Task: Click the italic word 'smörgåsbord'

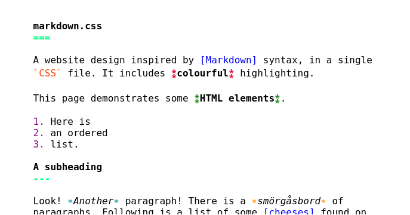Action: point(289,201)
